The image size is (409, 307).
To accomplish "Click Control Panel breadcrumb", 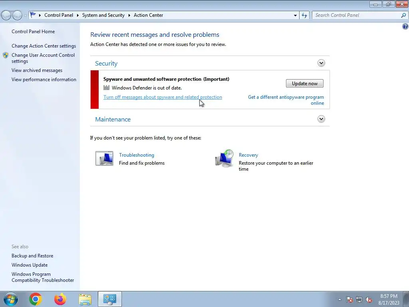I will (x=59, y=15).
